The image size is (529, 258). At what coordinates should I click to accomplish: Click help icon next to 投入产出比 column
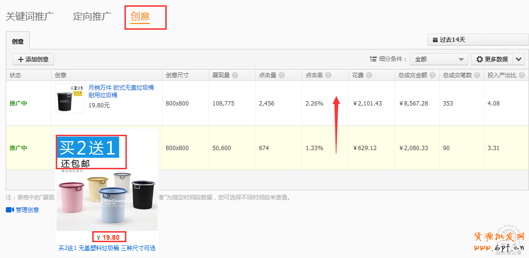(521, 75)
